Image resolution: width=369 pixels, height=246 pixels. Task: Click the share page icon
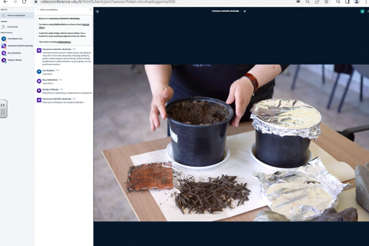pos(317,2)
